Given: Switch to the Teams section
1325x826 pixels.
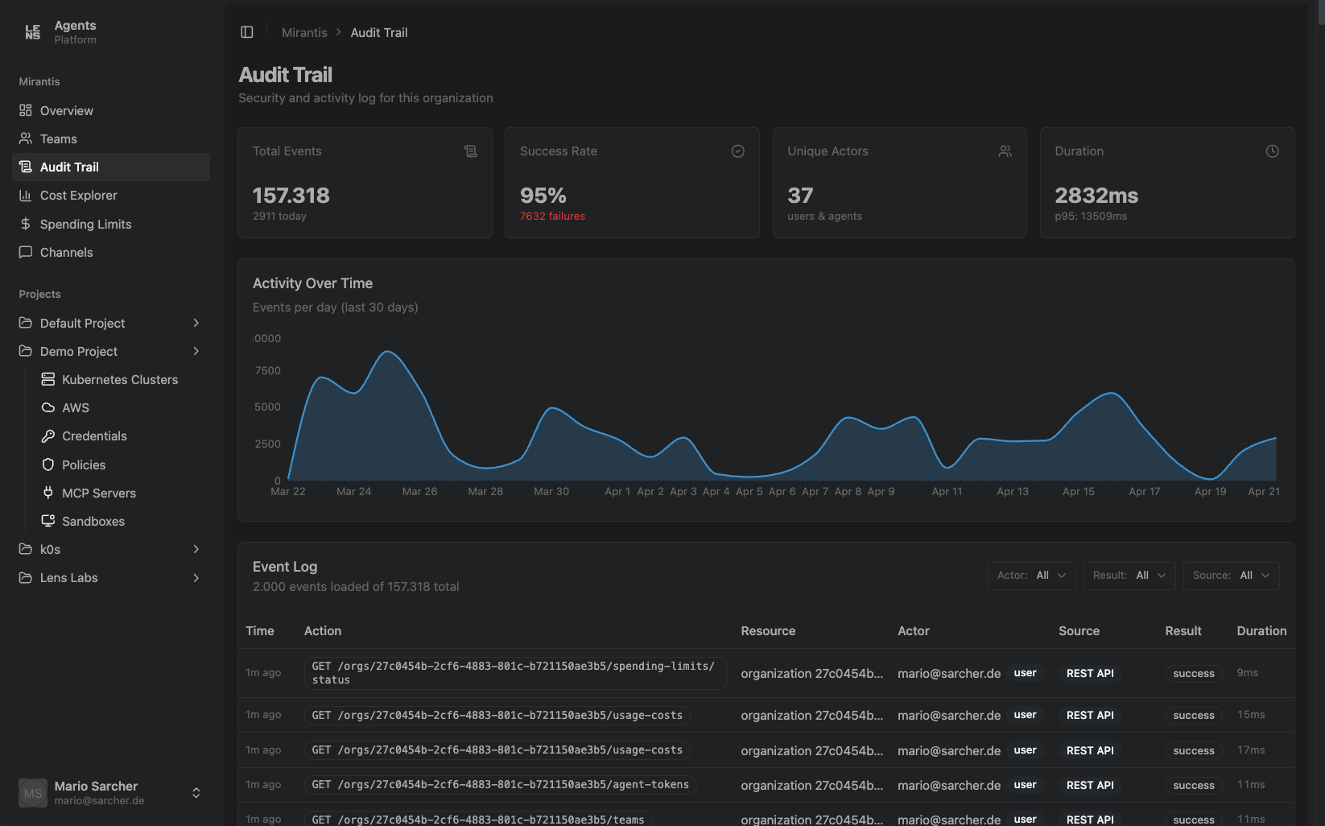Looking at the screenshot, I should point(56,138).
